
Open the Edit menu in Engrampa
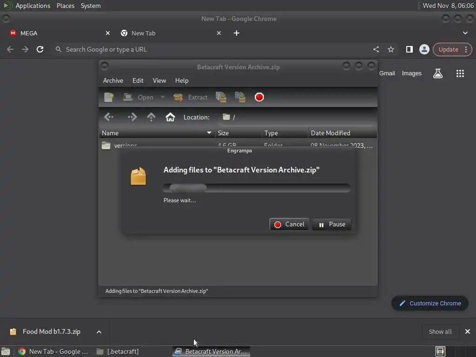pyautogui.click(x=138, y=80)
